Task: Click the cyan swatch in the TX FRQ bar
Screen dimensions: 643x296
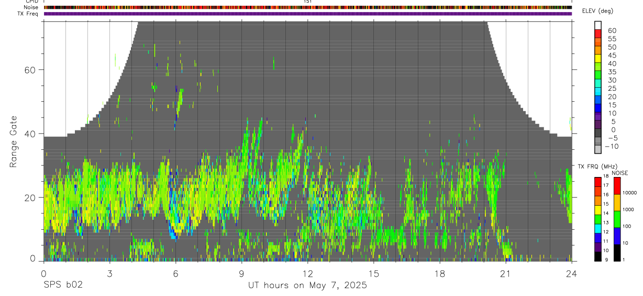Action: click(598, 228)
